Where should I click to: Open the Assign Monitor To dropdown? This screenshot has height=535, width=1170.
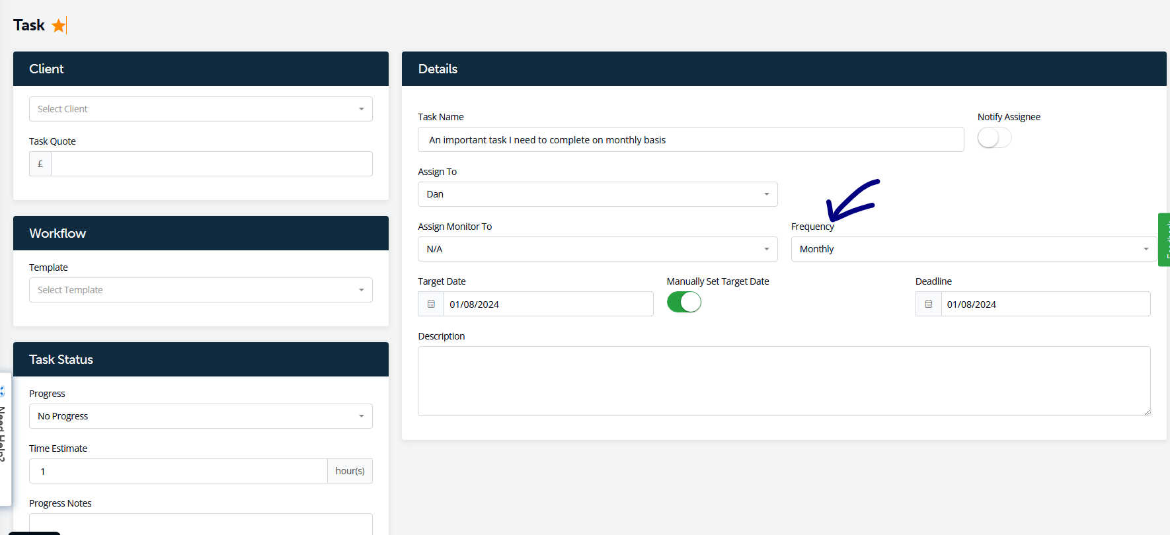click(597, 249)
